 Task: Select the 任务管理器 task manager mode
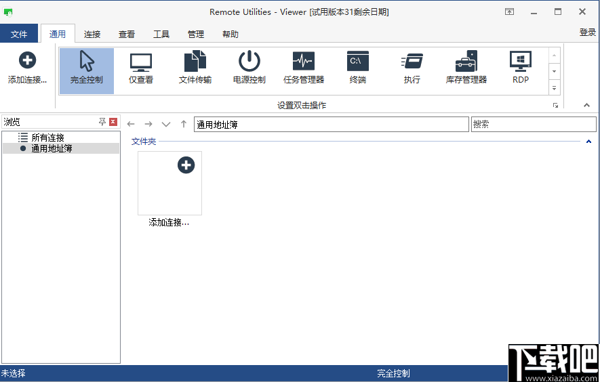304,71
